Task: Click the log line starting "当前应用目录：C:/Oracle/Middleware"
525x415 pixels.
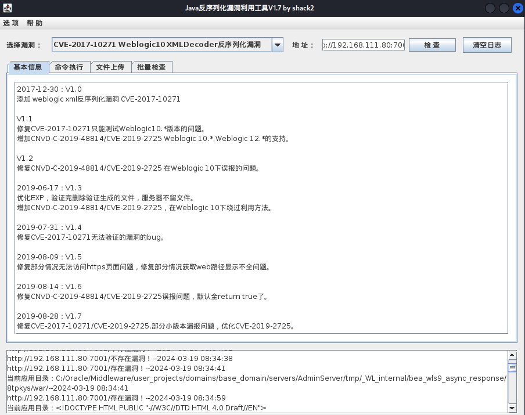Action: [257, 378]
